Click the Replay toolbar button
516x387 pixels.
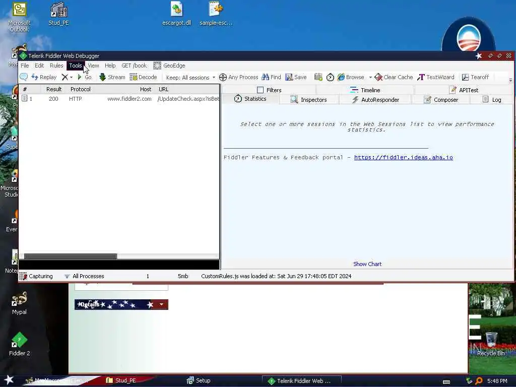[x=44, y=77]
